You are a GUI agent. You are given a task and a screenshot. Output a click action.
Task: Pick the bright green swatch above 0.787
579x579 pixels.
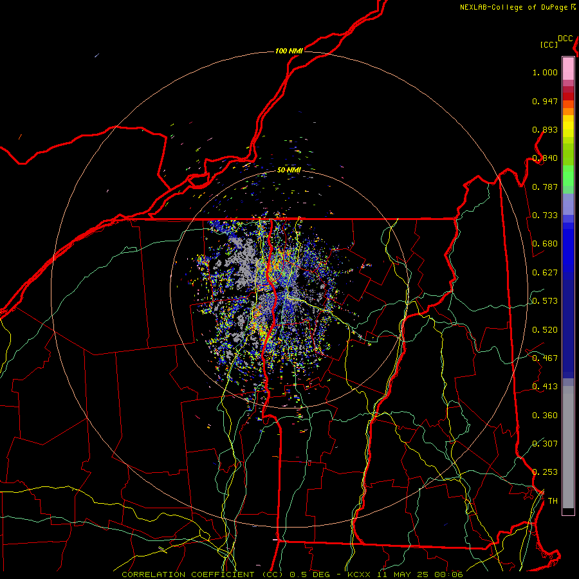click(x=568, y=176)
